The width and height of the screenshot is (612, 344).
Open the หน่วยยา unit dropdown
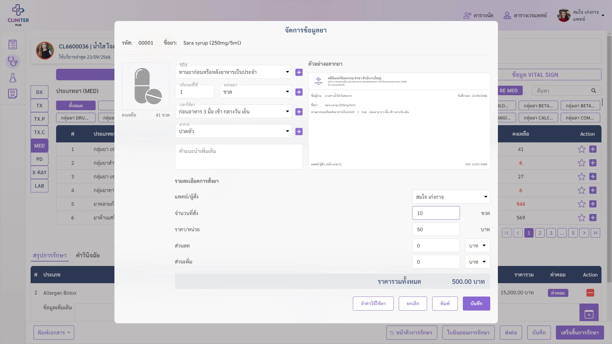click(x=255, y=92)
